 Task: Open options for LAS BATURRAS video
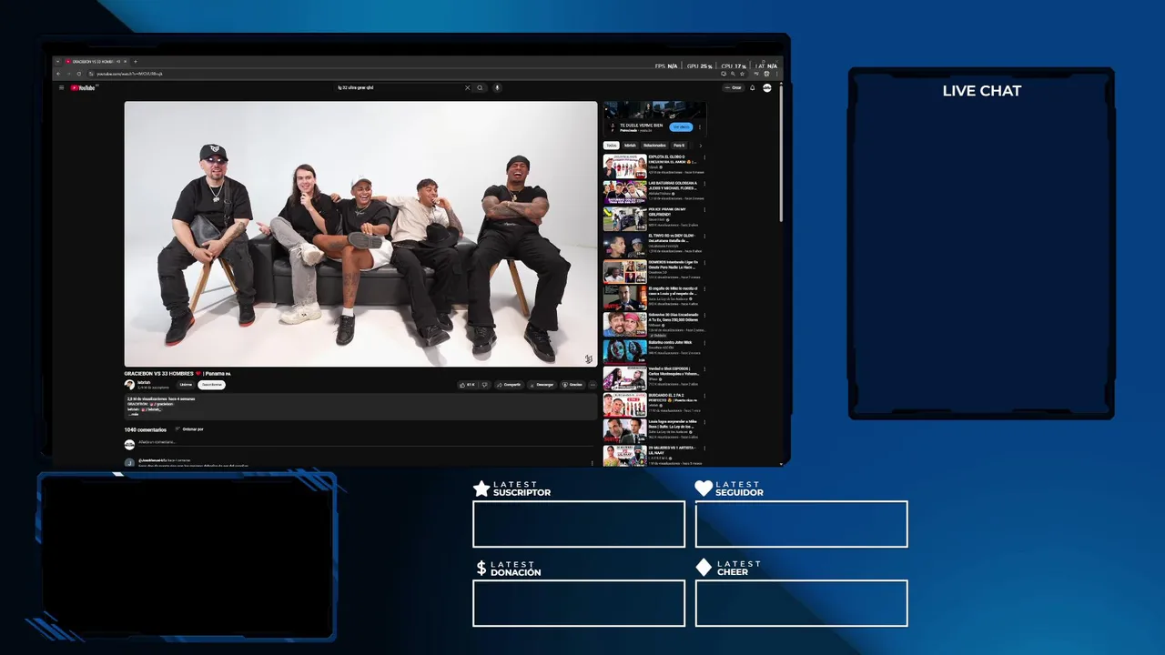[704, 184]
